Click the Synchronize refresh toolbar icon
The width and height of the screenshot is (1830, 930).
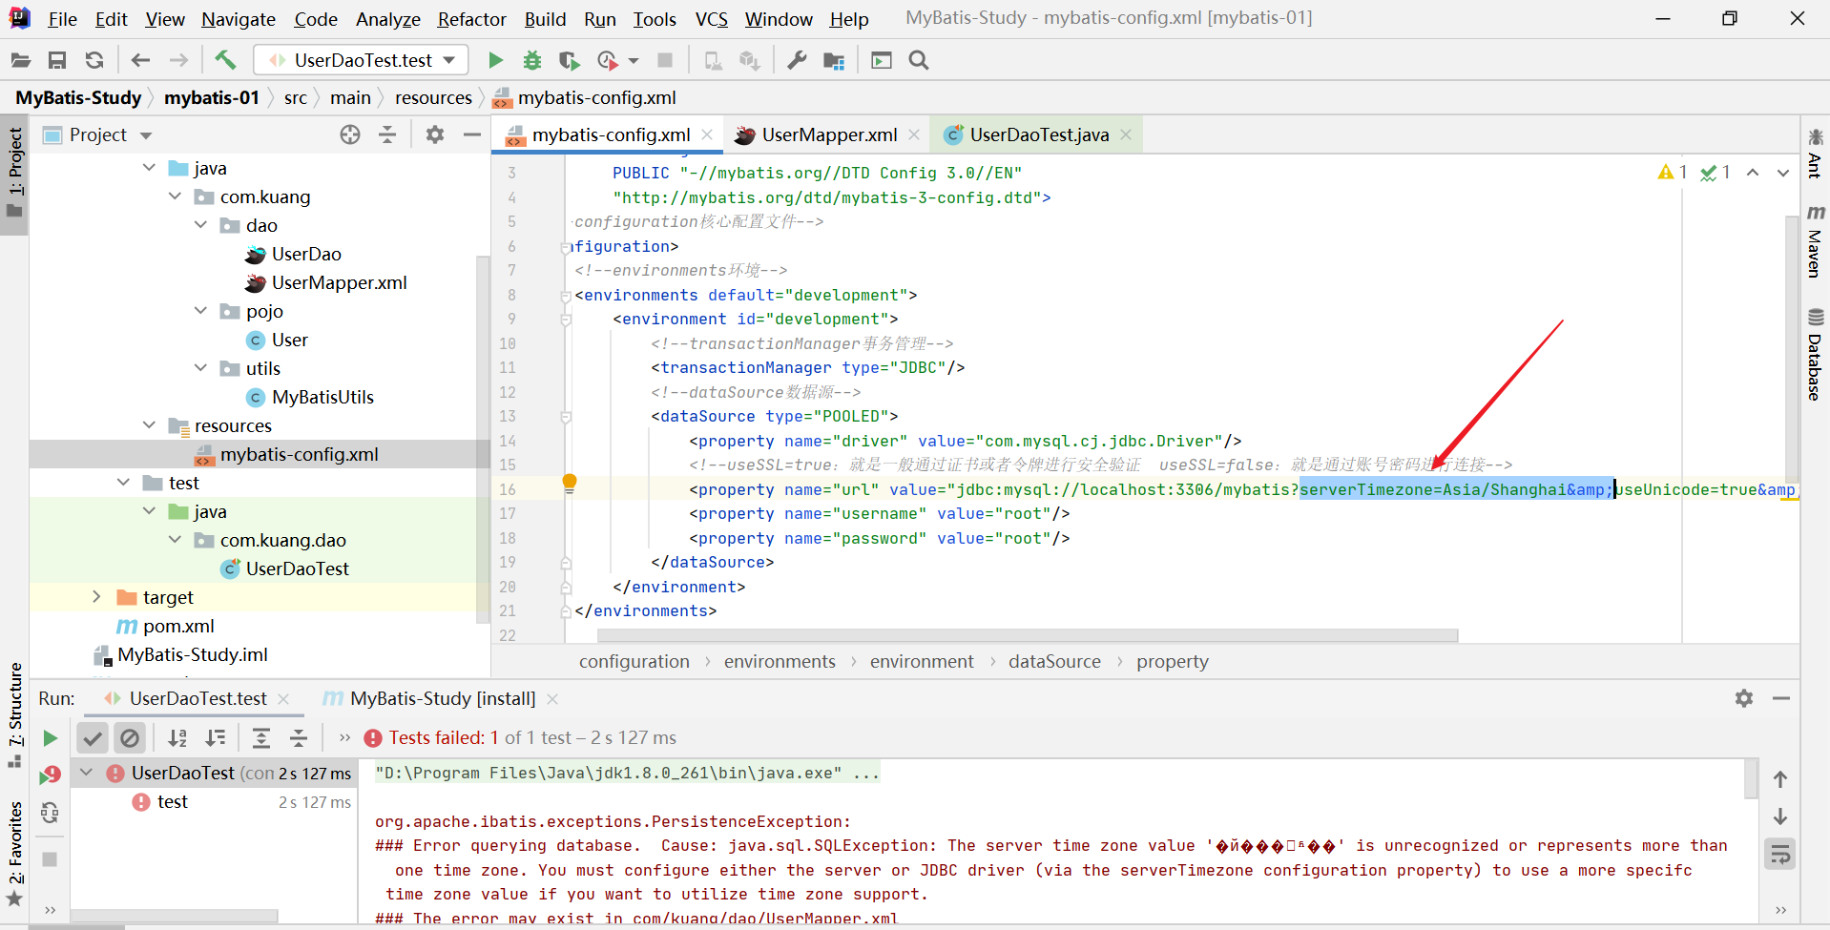[x=94, y=60]
